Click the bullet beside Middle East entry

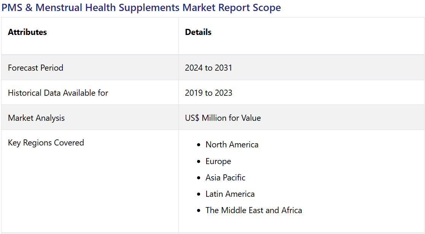click(x=199, y=210)
